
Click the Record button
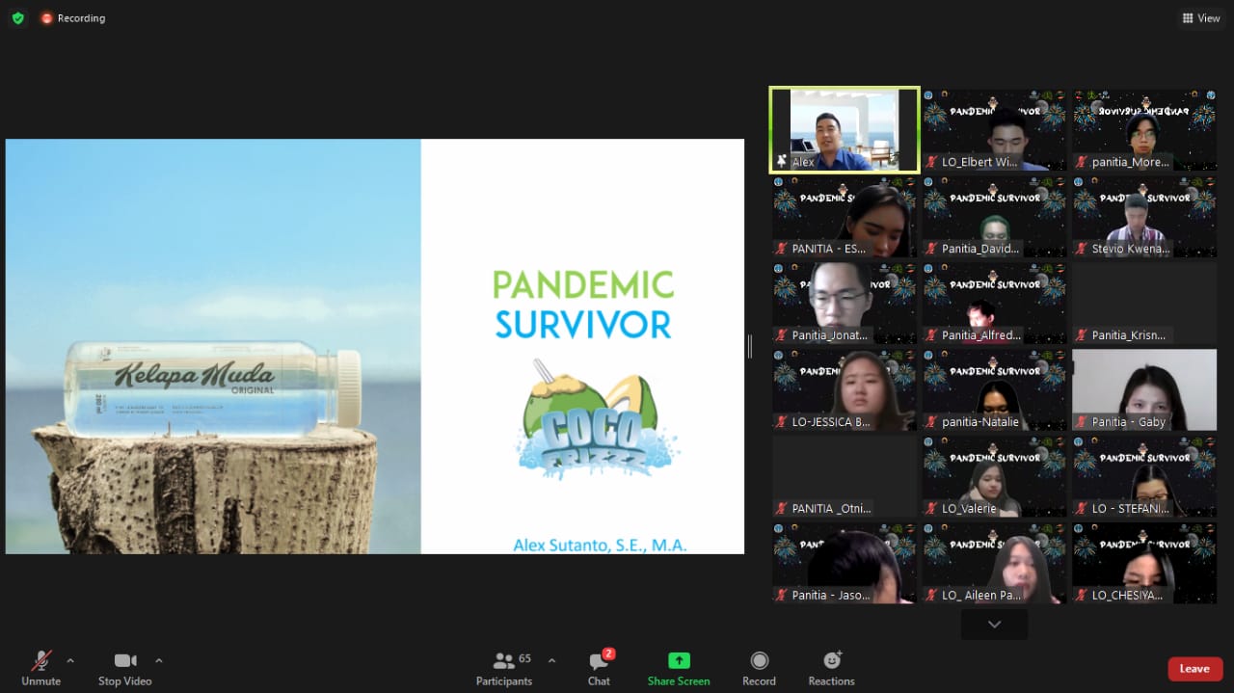[759, 668]
